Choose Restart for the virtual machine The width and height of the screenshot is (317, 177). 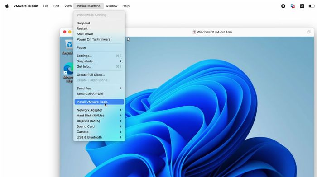99,28
